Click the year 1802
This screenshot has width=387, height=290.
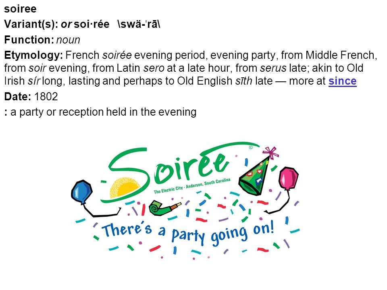(46, 96)
